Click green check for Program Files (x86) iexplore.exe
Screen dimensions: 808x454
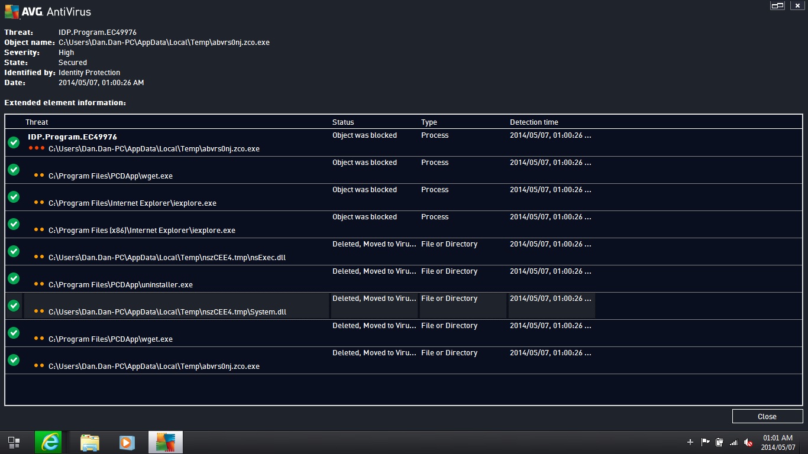14,224
